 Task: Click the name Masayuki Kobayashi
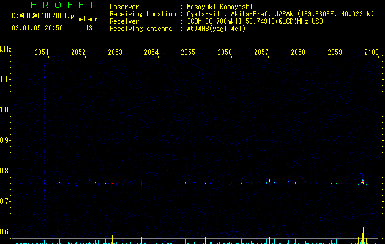pyautogui.click(x=220, y=7)
